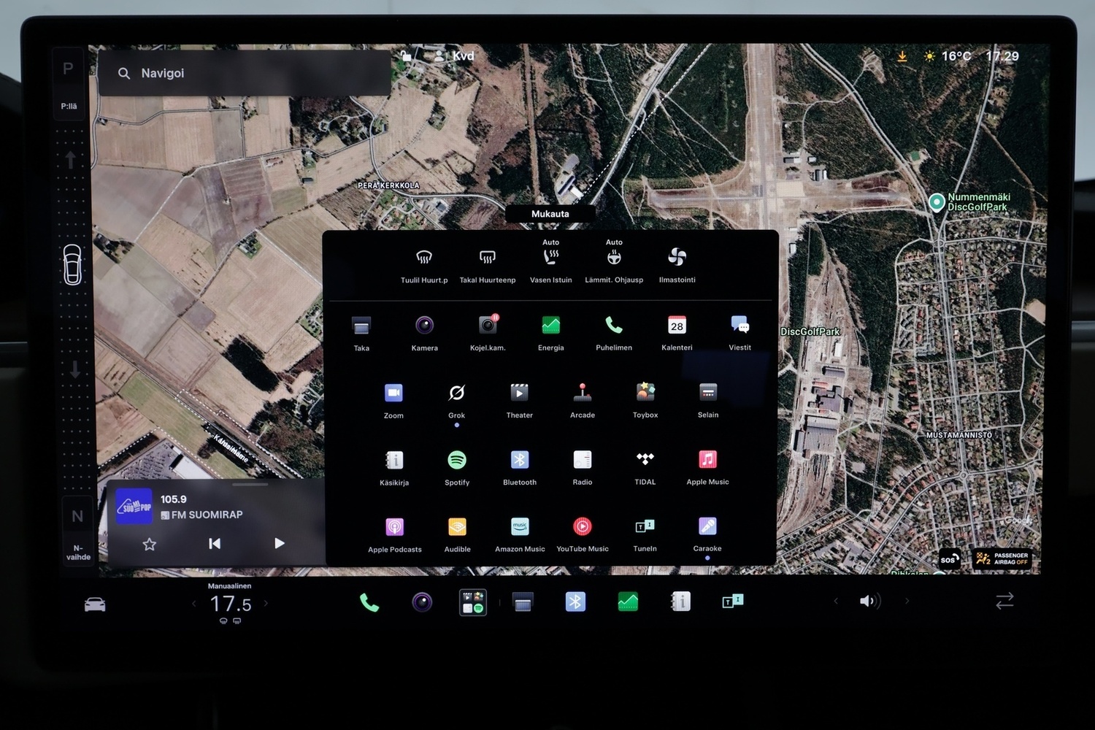Screen dimensions: 1095x730
Task: Open Bluetooth in the app grid
Action: click(x=520, y=460)
